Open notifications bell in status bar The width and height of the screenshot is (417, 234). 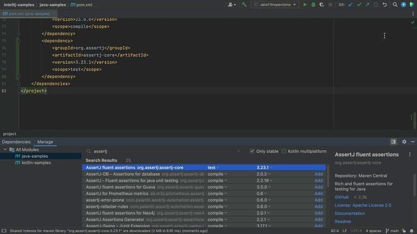(412, 231)
